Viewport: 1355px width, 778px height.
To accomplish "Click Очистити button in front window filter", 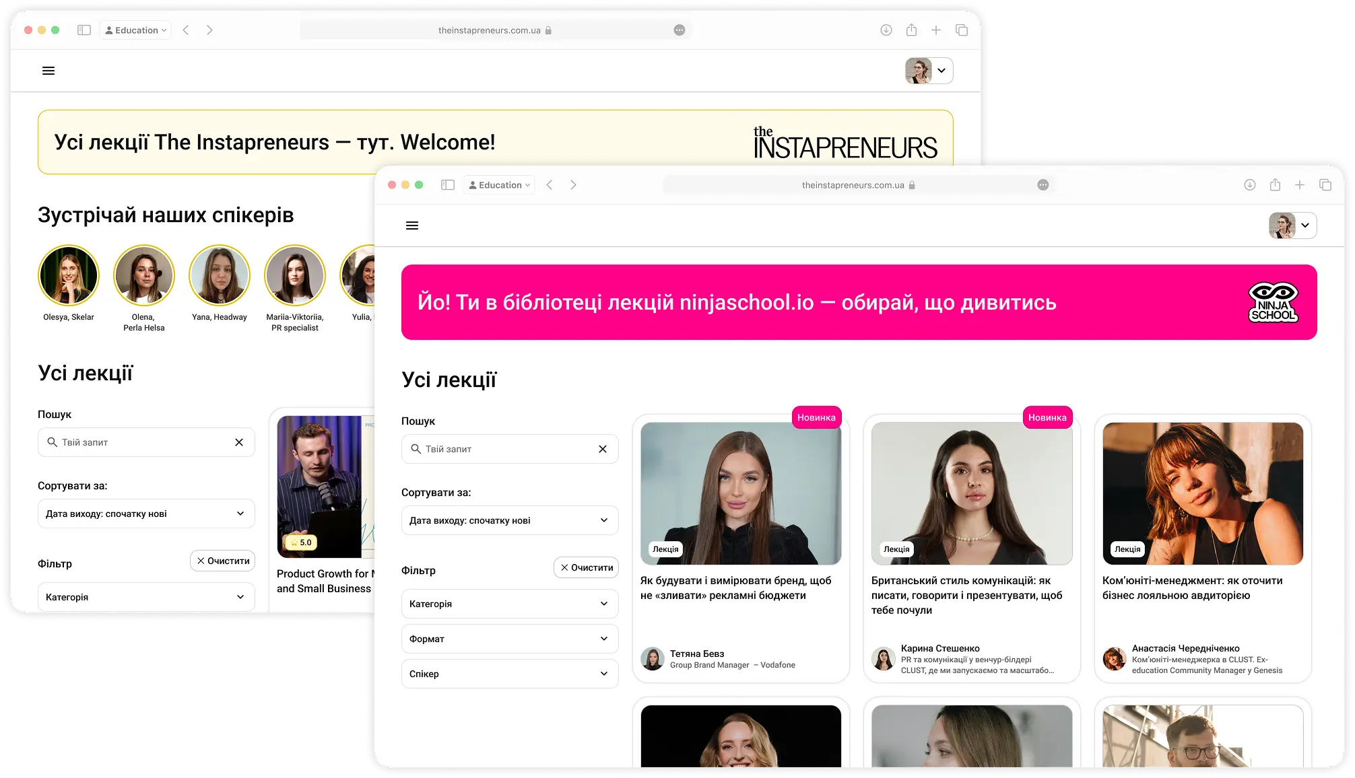I will [x=586, y=567].
